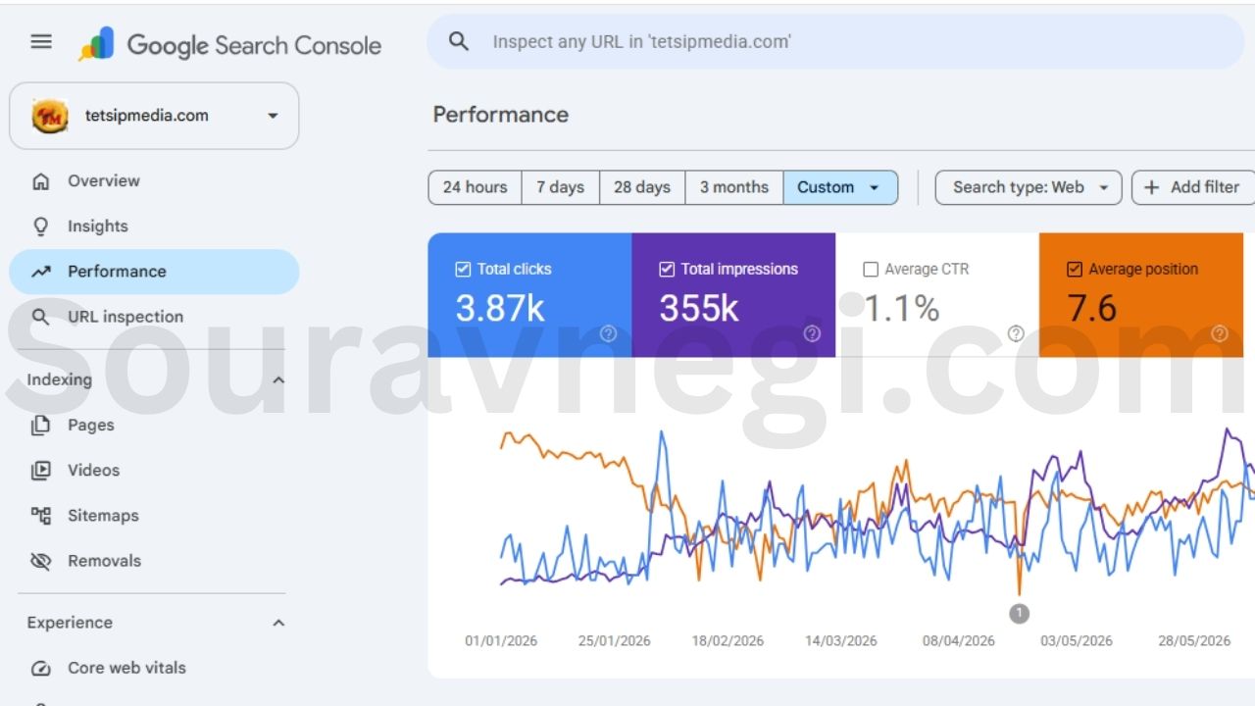Select the 28 days tab

[x=642, y=187]
